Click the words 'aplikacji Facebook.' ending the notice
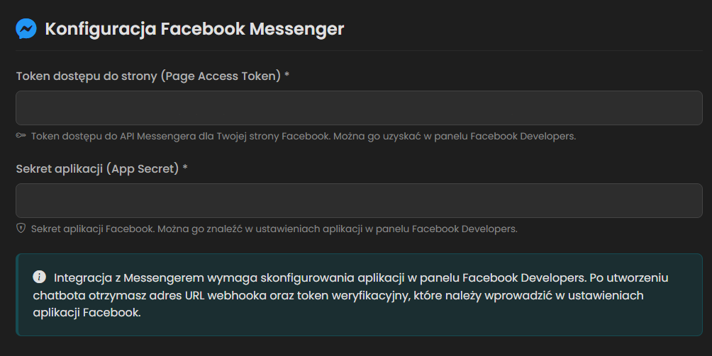 pyautogui.click(x=87, y=312)
